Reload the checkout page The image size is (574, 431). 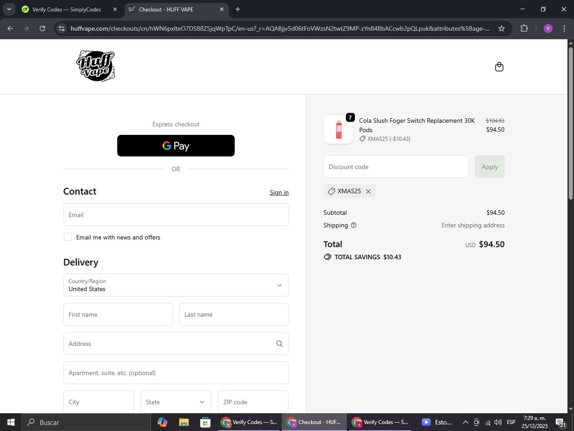42,28
